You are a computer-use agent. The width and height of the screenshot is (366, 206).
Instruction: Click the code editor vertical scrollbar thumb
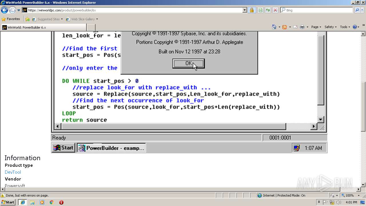click(x=321, y=70)
